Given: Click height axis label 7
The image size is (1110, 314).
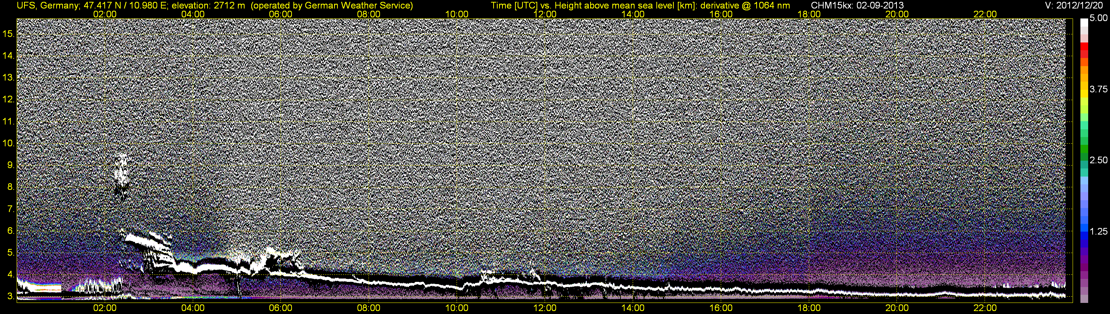Looking at the screenshot, I should click(11, 209).
